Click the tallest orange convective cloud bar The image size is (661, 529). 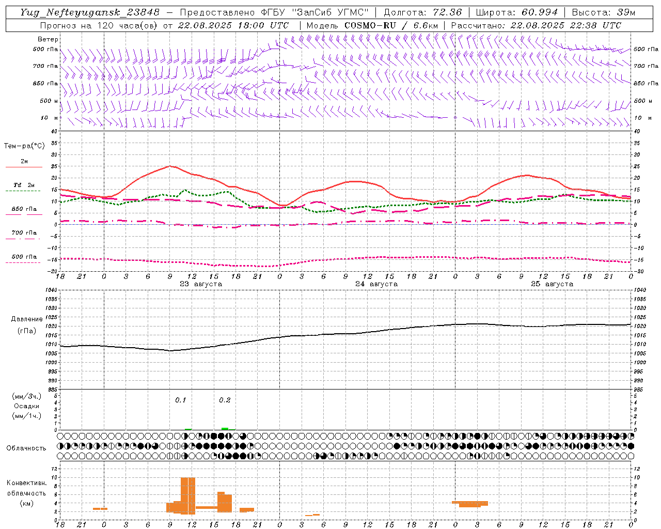(x=188, y=496)
